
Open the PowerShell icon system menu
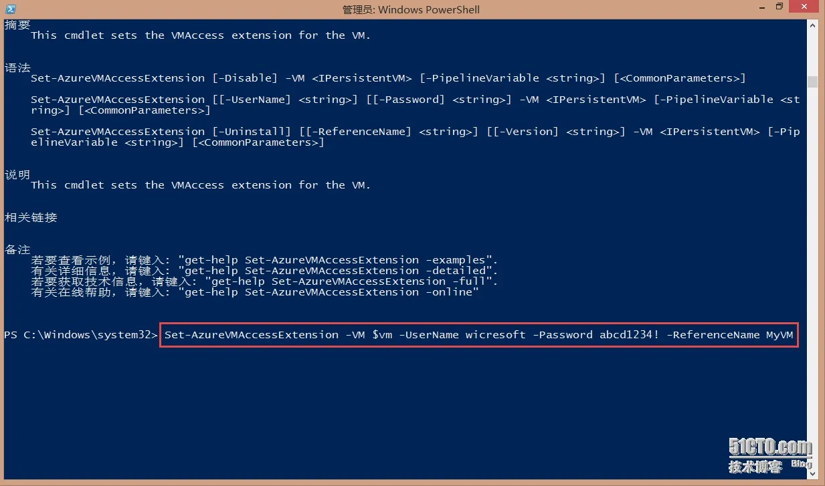click(9, 9)
